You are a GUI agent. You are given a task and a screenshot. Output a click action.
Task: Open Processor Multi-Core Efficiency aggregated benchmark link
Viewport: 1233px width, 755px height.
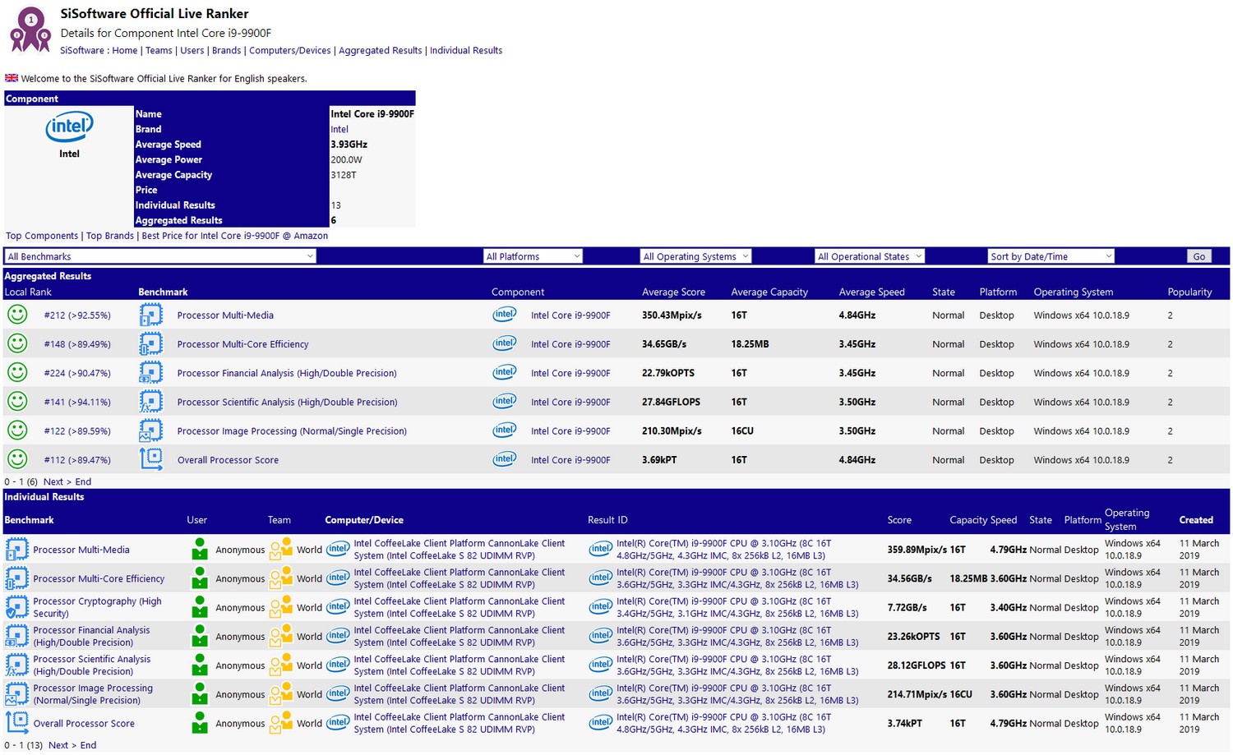[242, 344]
